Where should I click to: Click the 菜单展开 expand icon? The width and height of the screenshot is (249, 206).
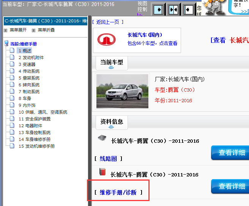(x=6, y=30)
